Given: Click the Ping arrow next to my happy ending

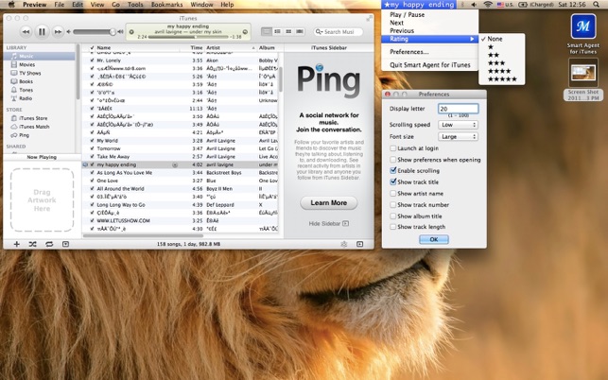Looking at the screenshot, I should (x=175, y=164).
